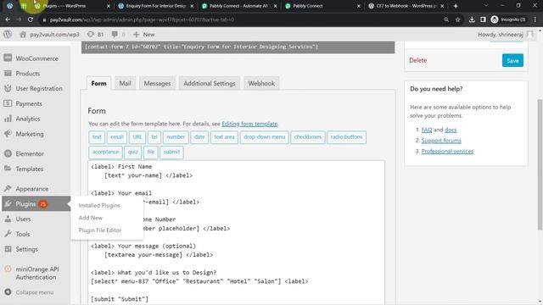This screenshot has width=543, height=305.
Task: Bookmark the page with the star icon
Action: [x=458, y=19]
